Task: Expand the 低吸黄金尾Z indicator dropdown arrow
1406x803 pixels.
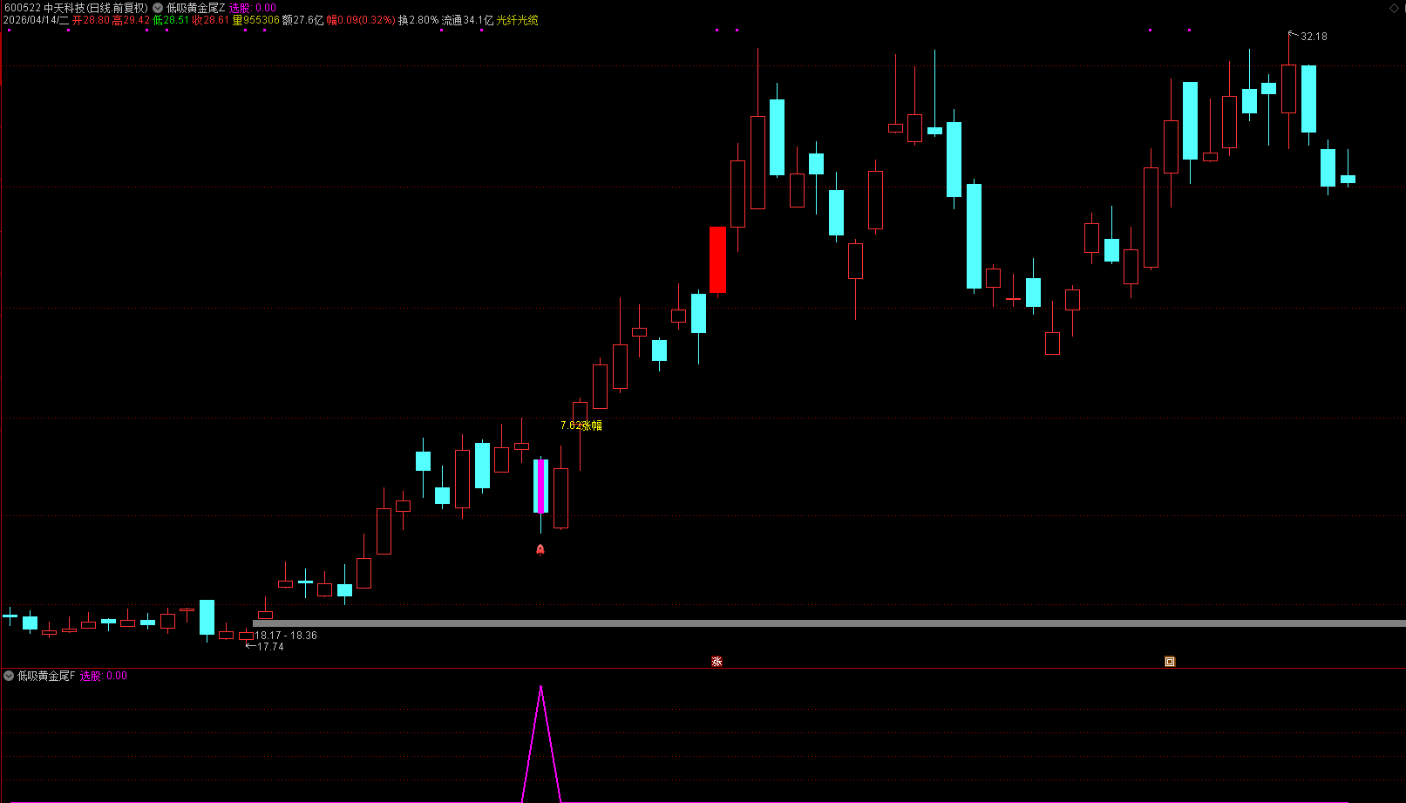Action: (158, 8)
